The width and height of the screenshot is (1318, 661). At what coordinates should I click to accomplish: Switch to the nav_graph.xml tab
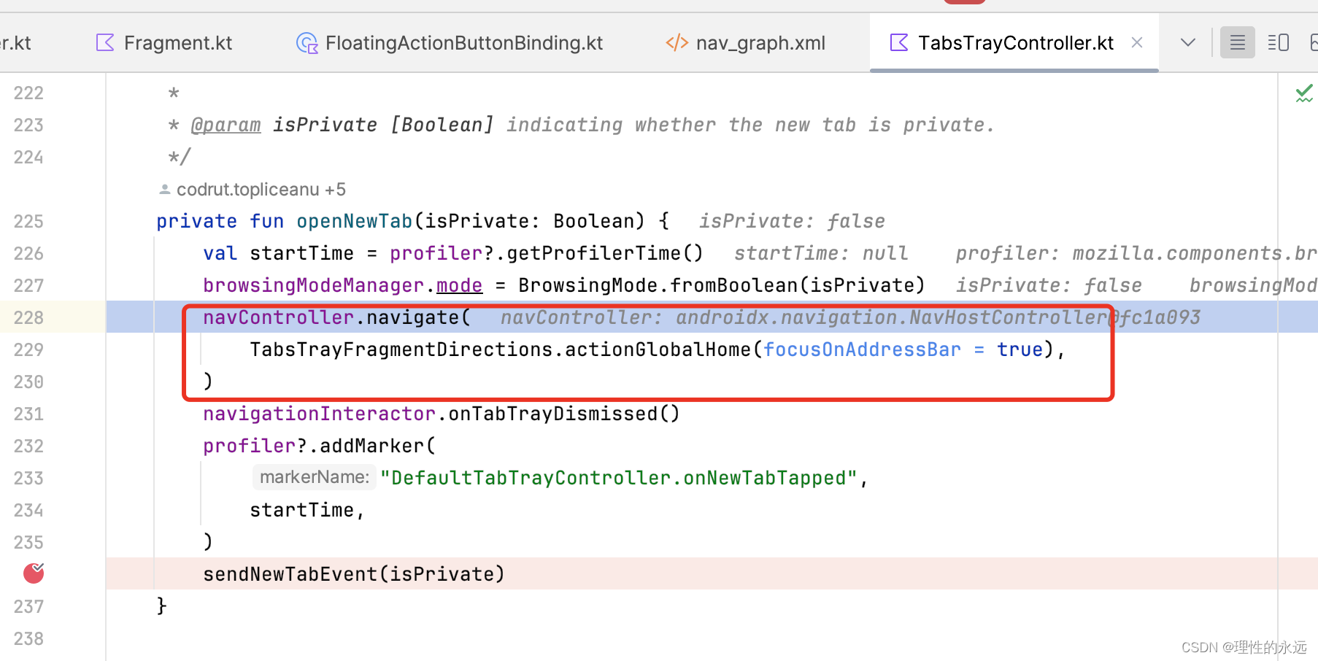[x=760, y=42]
